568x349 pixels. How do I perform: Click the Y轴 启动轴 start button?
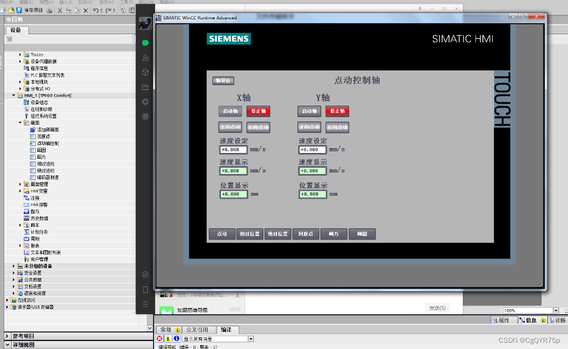[309, 111]
